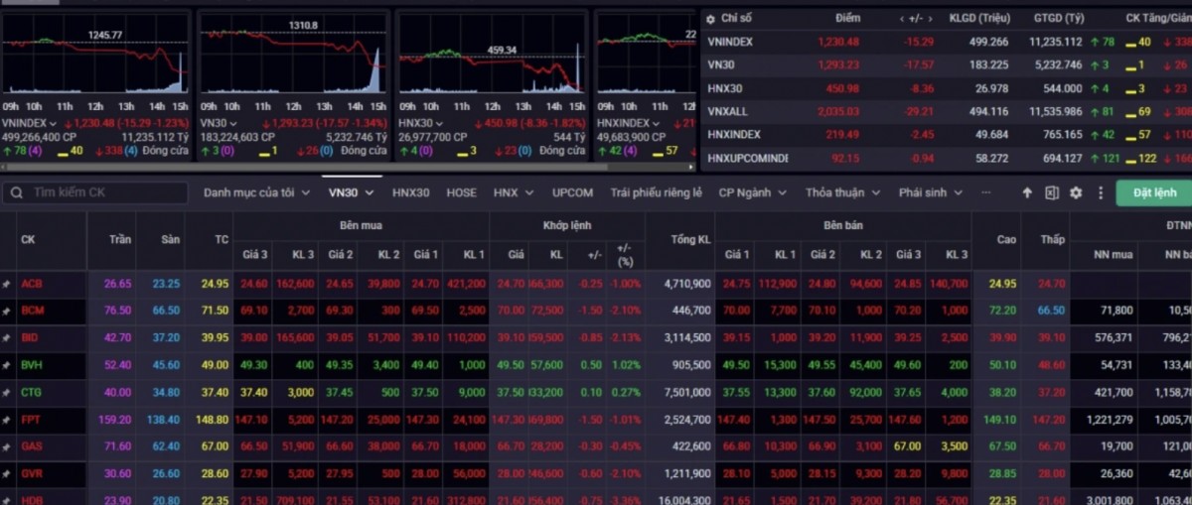Open the BID stock symbol link
Screen dimensions: 1192x505
[x=31, y=338]
